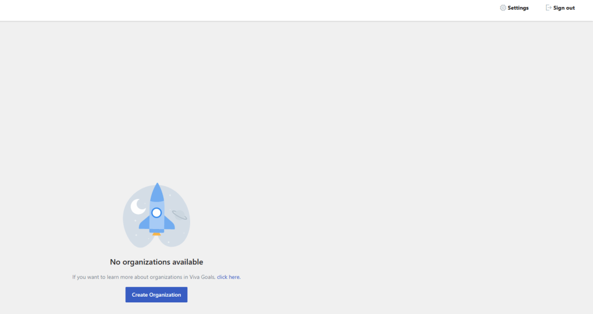Image resolution: width=593 pixels, height=314 pixels.
Task: Click the rocket illustration body
Action: [x=157, y=222]
